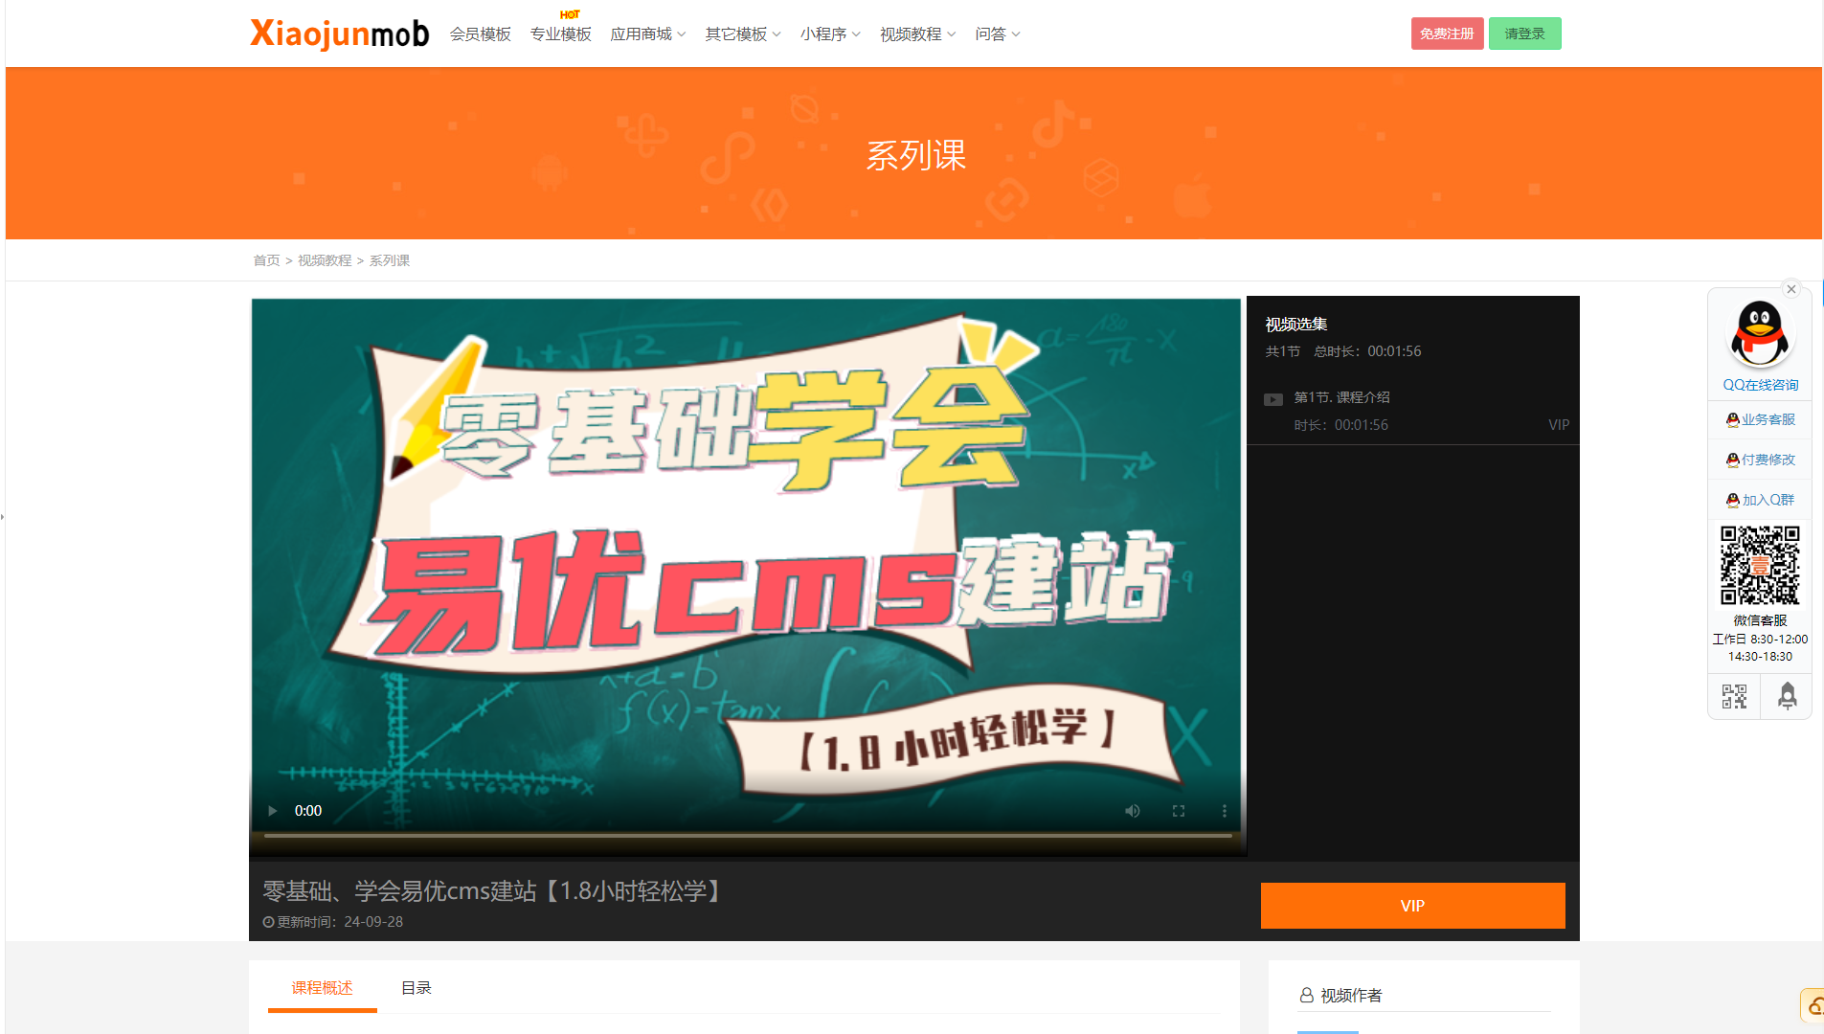Click the rocket back-to-top icon
1824x1034 pixels.
pyautogui.click(x=1787, y=696)
